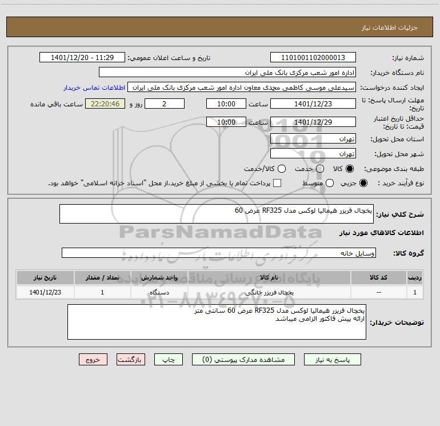Image resolution: width=440 pixels, height=426 pixels.
Task: Click the table cell دستگاه
Action: (159, 292)
